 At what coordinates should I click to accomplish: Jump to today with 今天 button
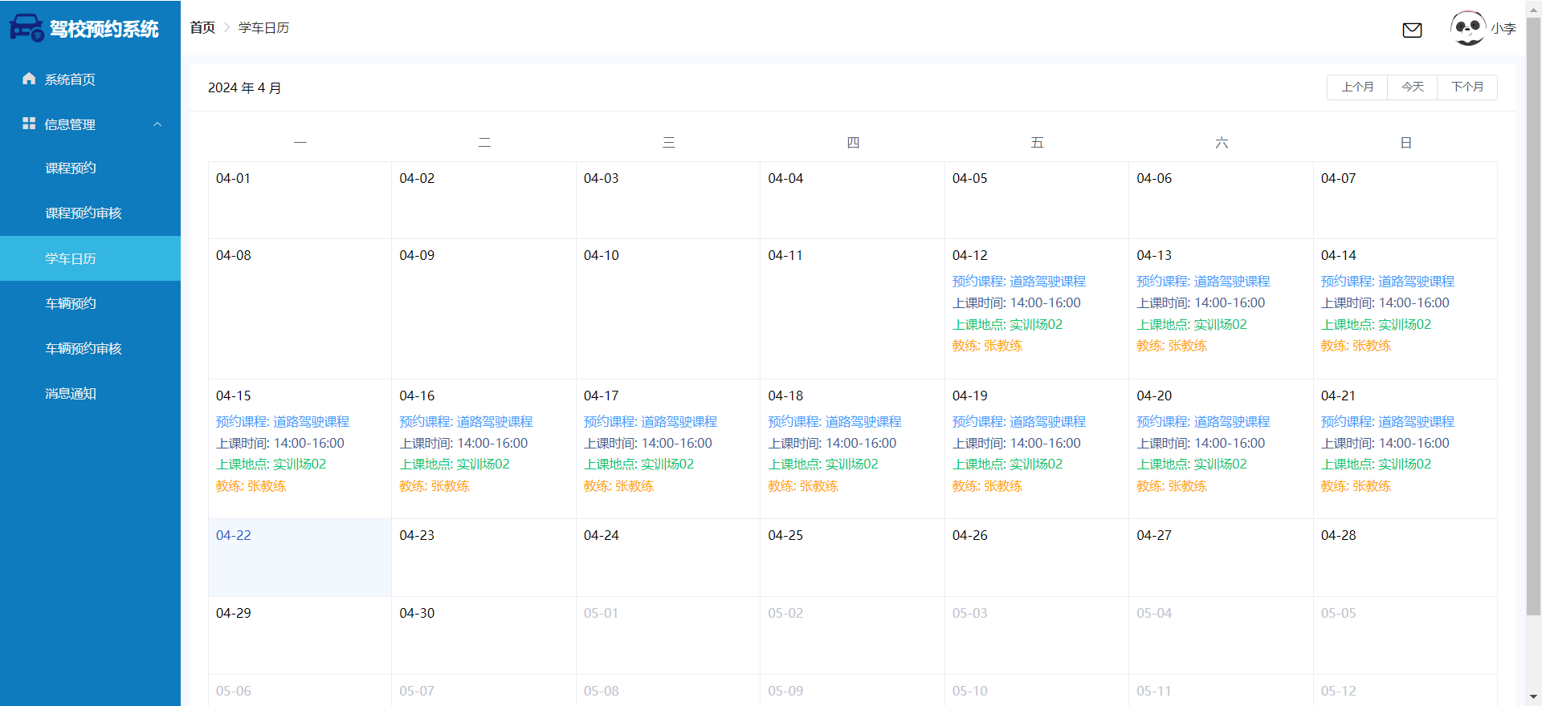[x=1412, y=87]
